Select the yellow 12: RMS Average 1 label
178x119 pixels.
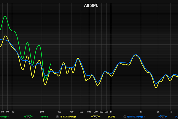(69, 117)
